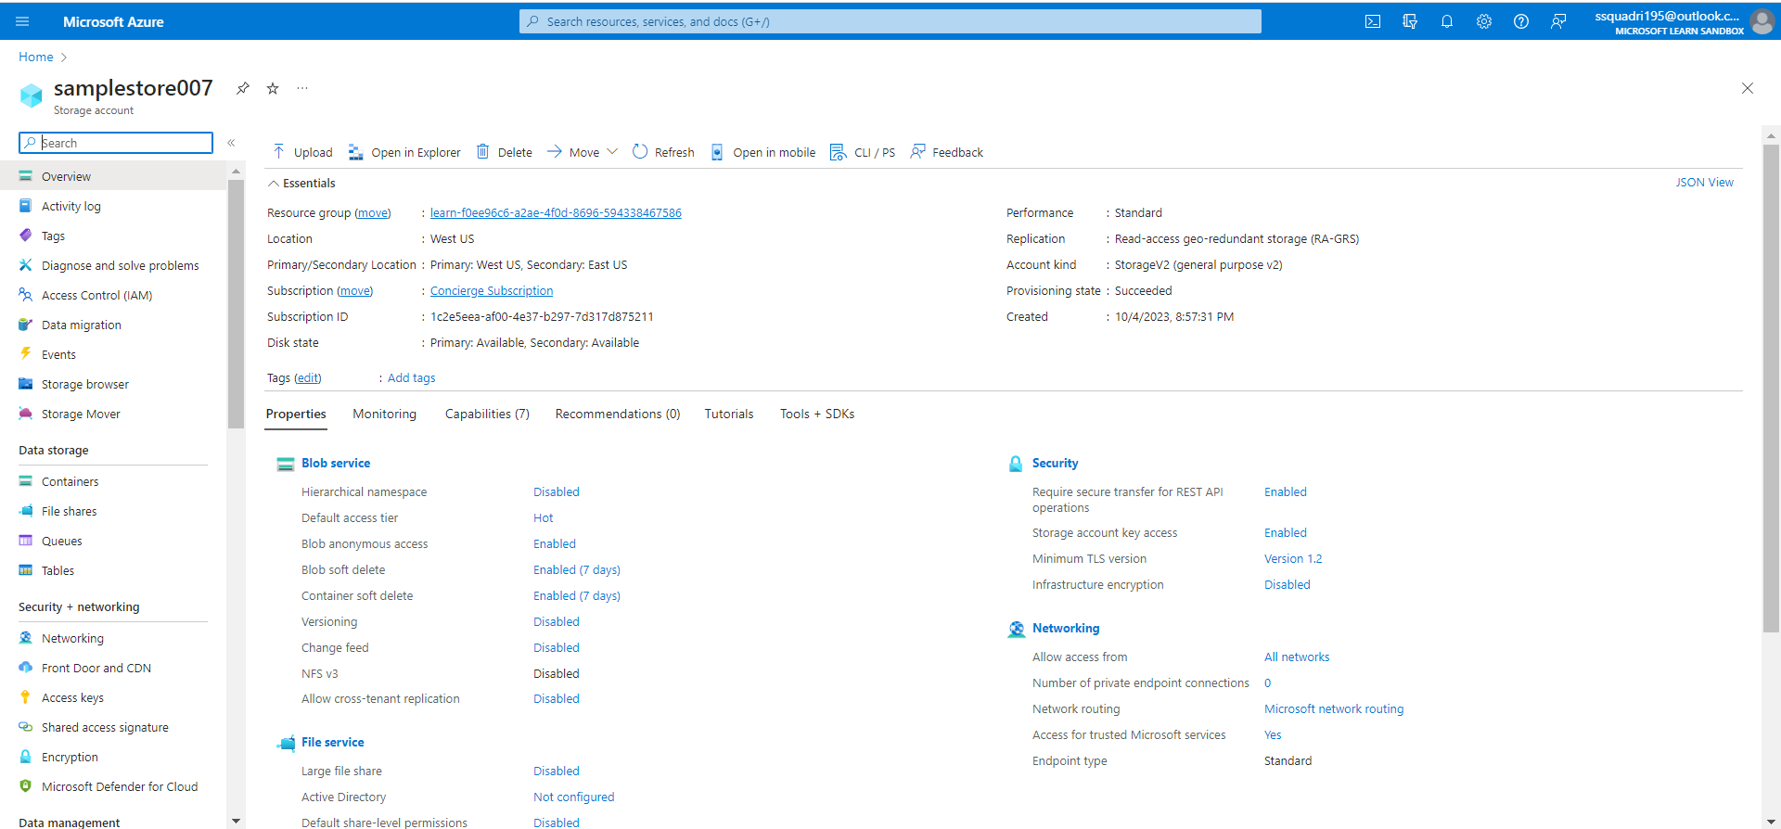Open portal settings gear
This screenshot has height=829, width=1781.
click(1484, 21)
